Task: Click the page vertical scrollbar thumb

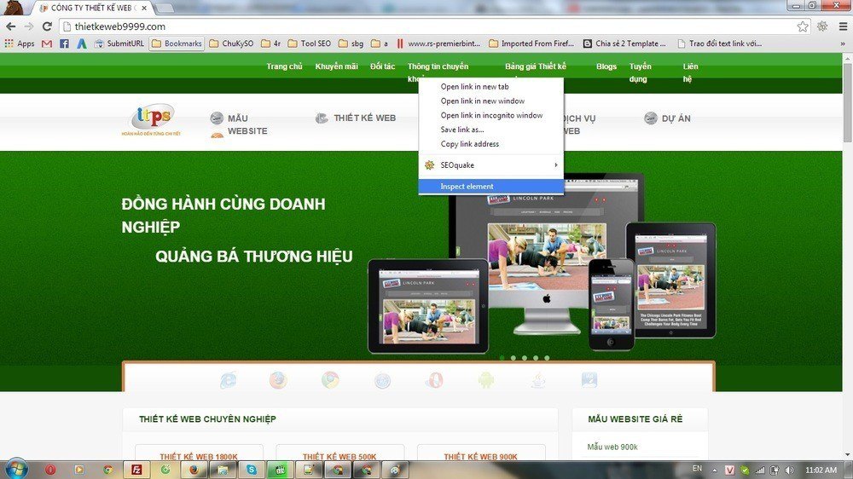Action: pos(847,102)
